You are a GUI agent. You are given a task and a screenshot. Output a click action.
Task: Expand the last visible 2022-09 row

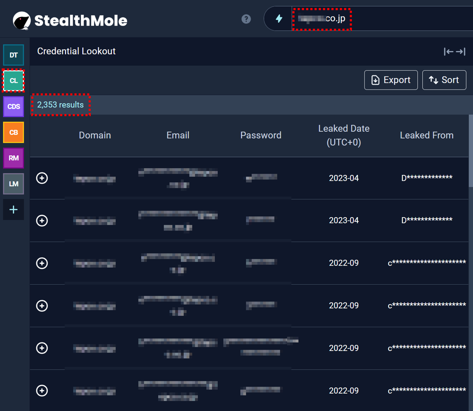(x=42, y=391)
